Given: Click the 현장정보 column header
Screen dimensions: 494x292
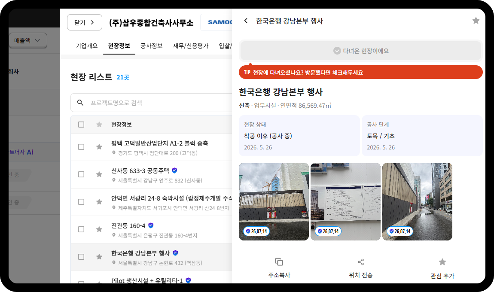Looking at the screenshot, I should click(122, 125).
